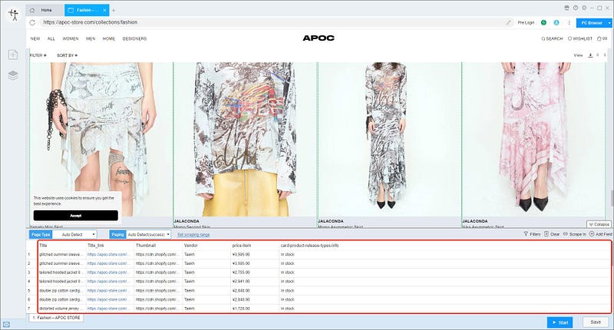Open the WOMEN menu on the APOC site
This screenshot has height=330, width=614.
pos(71,38)
